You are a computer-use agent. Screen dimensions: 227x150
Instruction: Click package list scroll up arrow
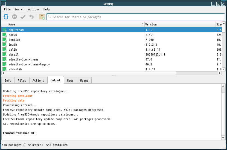223,23
